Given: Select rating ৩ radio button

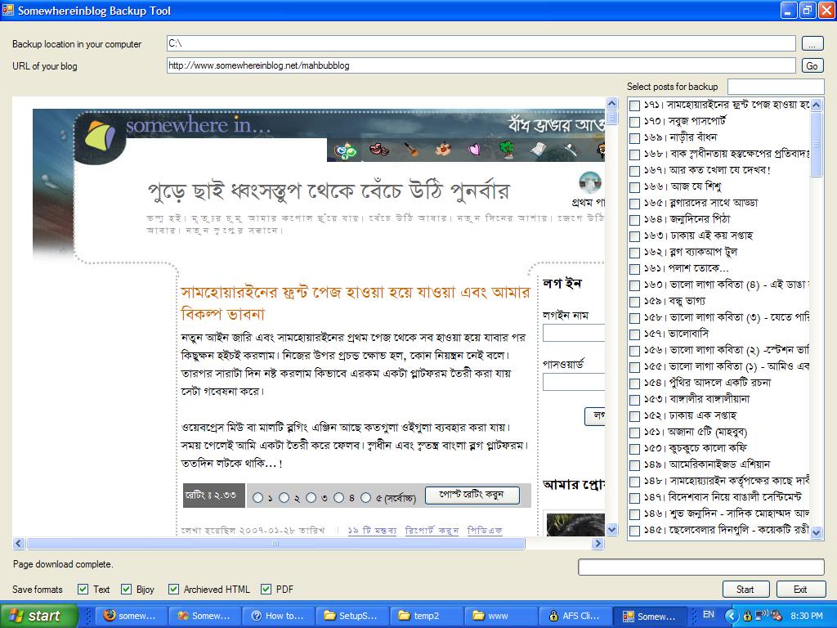Looking at the screenshot, I should (311, 498).
